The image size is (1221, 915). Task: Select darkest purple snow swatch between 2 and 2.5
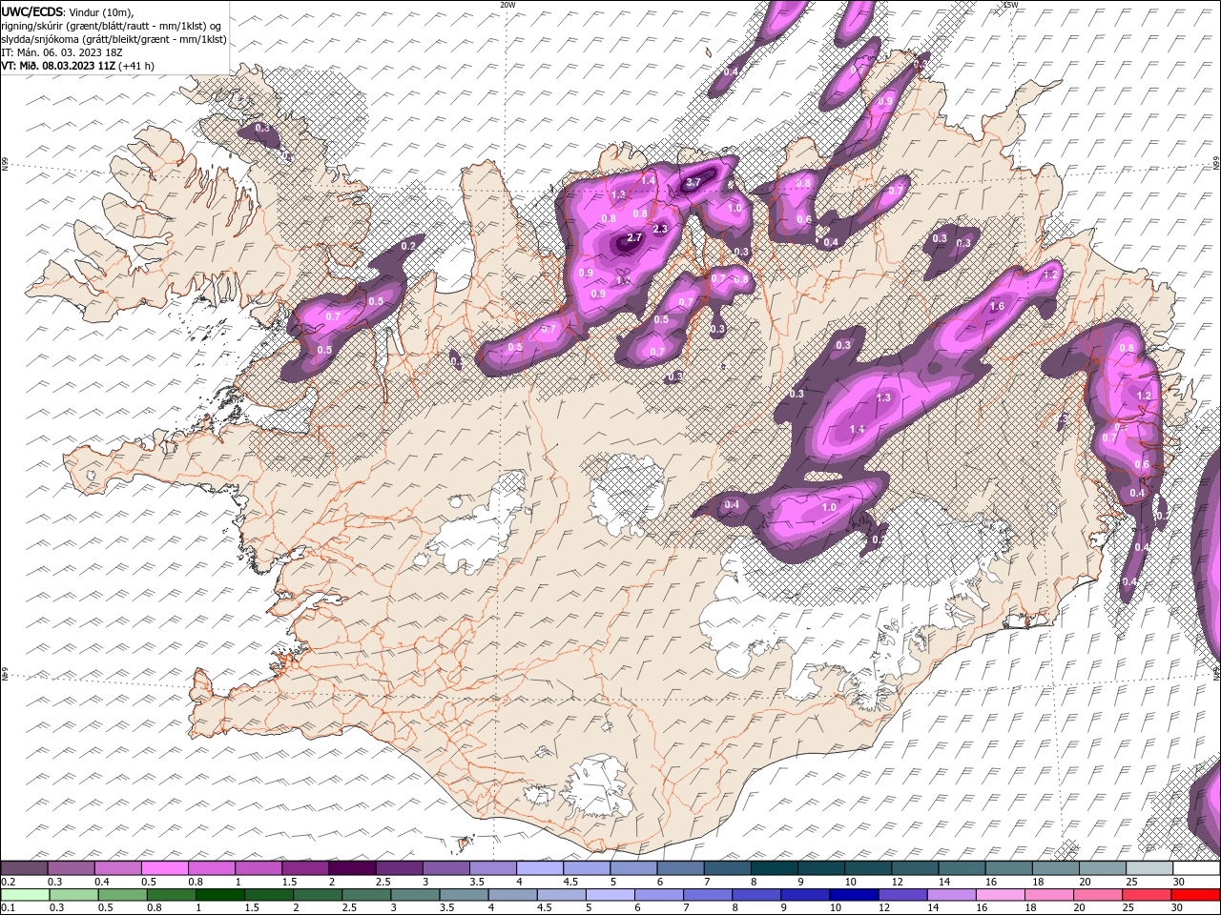click(351, 868)
